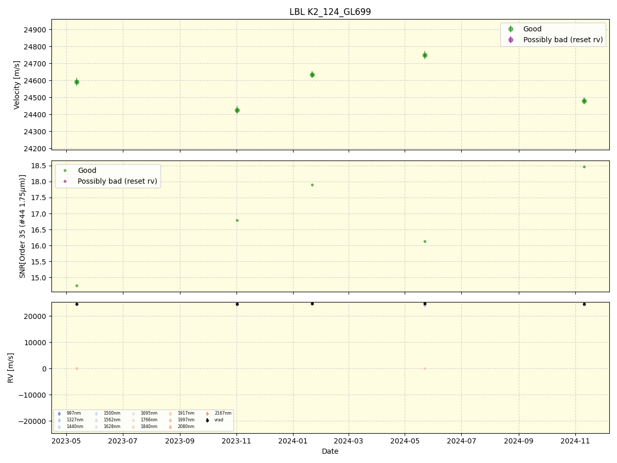Screen dimensions: 617x463
Task: Select the 2024-11 velocity data point
Action: (x=584, y=101)
